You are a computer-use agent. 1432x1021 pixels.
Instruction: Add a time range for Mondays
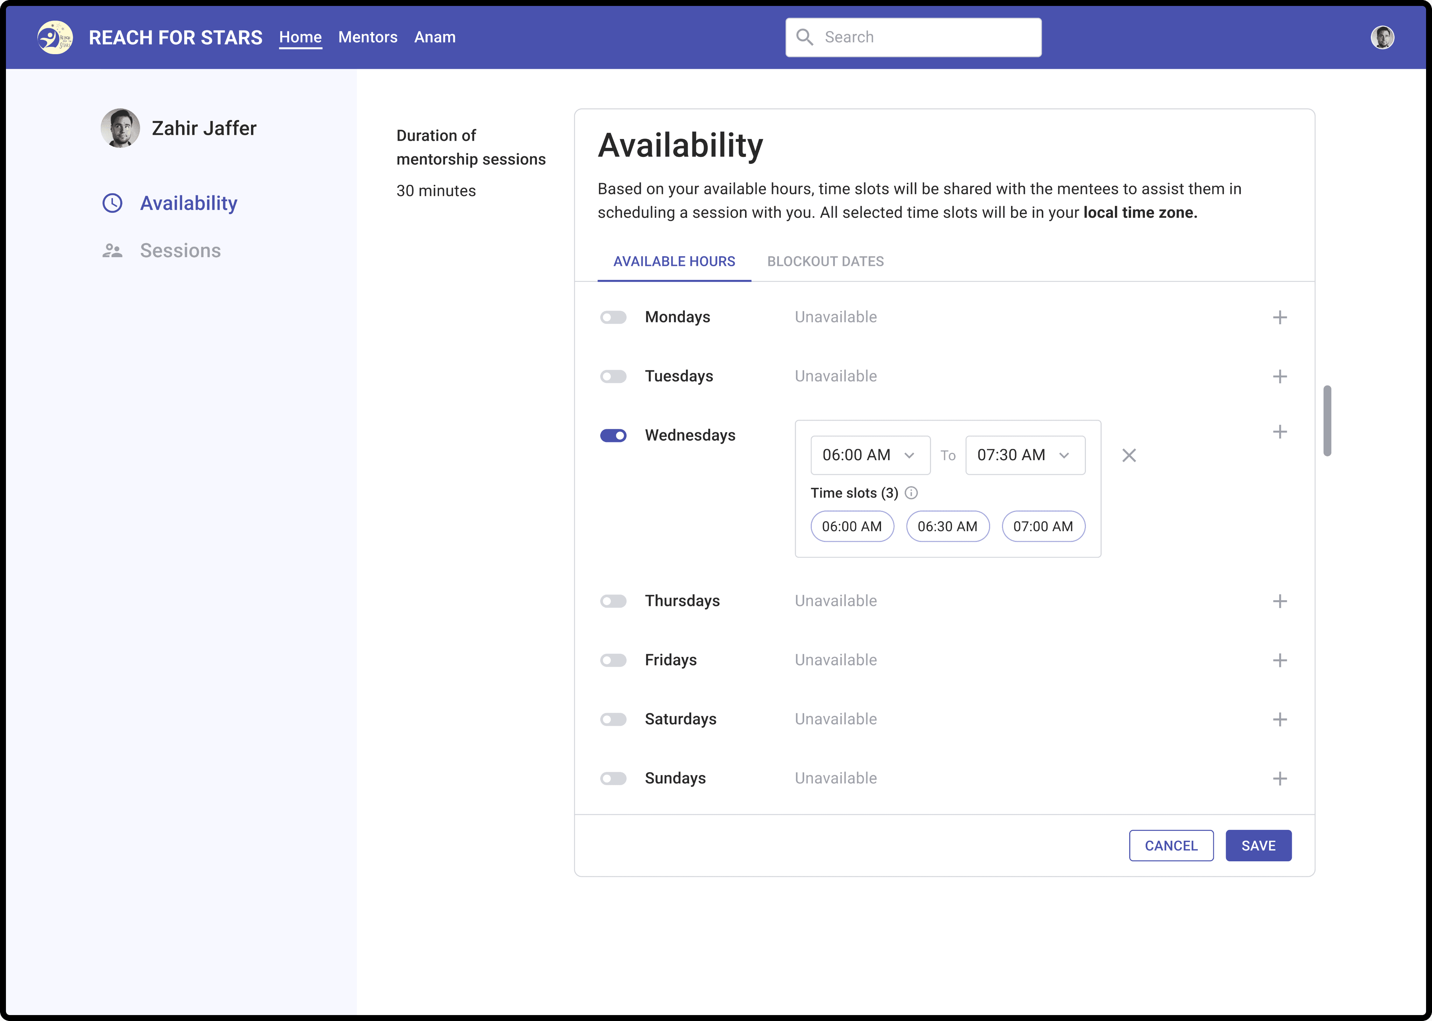pos(1279,318)
